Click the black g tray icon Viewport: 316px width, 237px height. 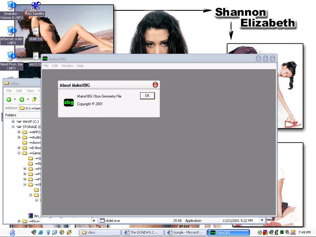pos(276,232)
